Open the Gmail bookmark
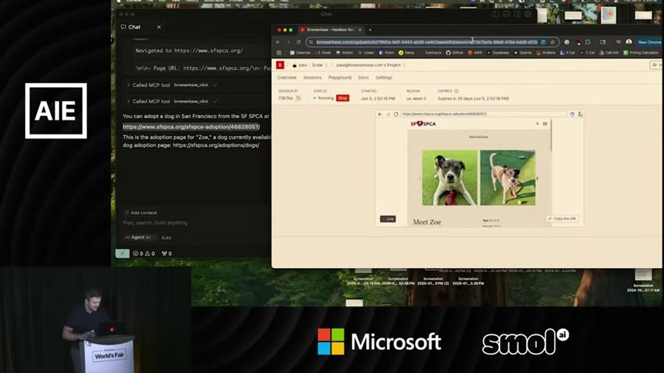Viewport: 664px width, 373px height. coord(324,53)
